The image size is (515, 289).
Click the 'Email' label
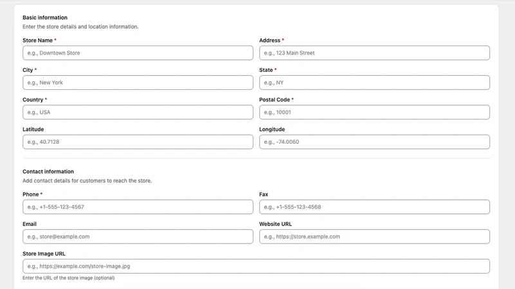point(30,224)
